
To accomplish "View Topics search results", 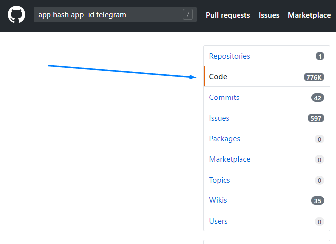I will tap(220, 180).
